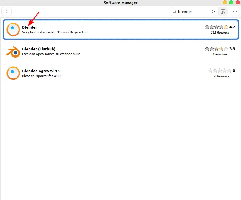This screenshot has height=200, width=241.
Task: Click the empty star rating of Blender-ogrexml-1.9
Action: [220, 71]
